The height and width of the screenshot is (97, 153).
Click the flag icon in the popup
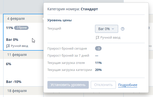[x=98, y=38]
